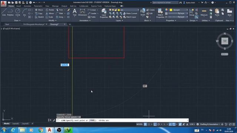Click the Insert block icon

point(143,12)
